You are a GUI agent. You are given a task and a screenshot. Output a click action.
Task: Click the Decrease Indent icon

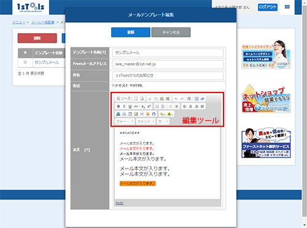170,107
